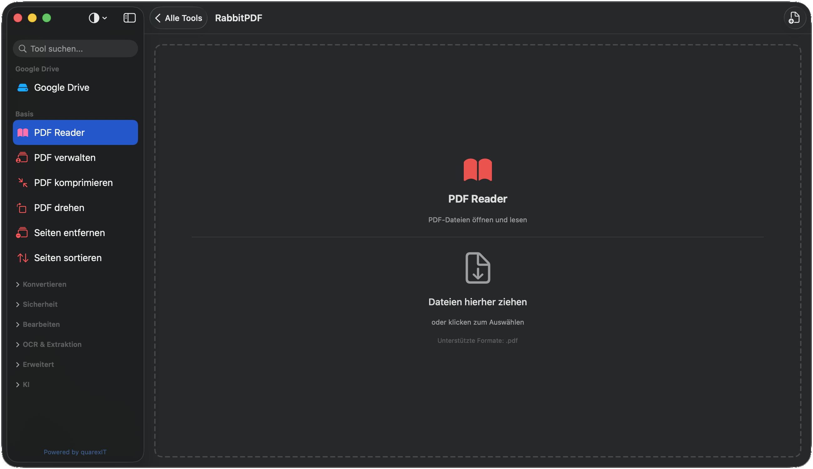Click the document download icon in drop zone

point(478,268)
